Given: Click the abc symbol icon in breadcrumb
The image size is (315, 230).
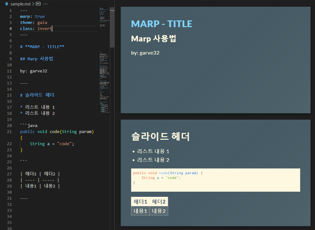Looking at the screenshot, I should coord(38,4).
